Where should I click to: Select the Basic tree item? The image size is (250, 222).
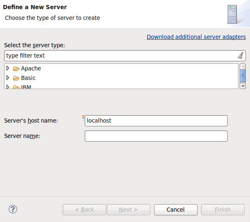point(29,78)
